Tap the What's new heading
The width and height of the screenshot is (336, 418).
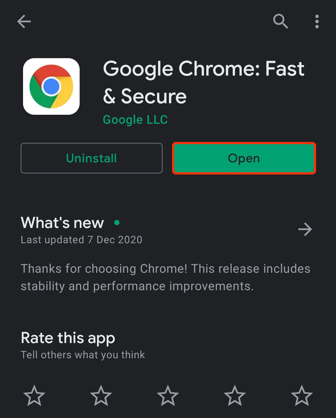tap(62, 223)
